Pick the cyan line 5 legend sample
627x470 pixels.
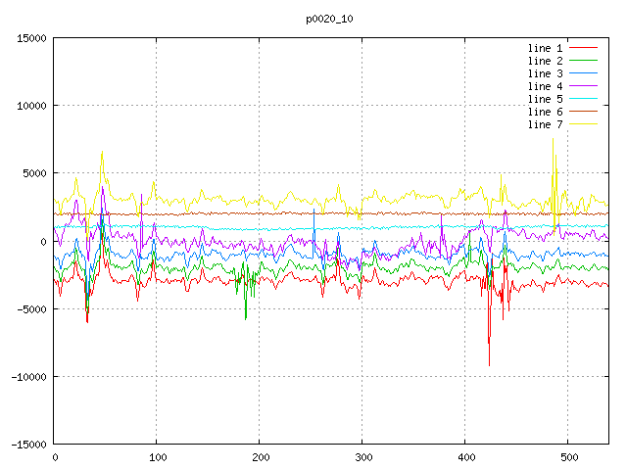point(584,99)
